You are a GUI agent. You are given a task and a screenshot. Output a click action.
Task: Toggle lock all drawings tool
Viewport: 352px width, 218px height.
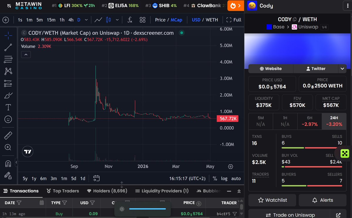pos(8,175)
